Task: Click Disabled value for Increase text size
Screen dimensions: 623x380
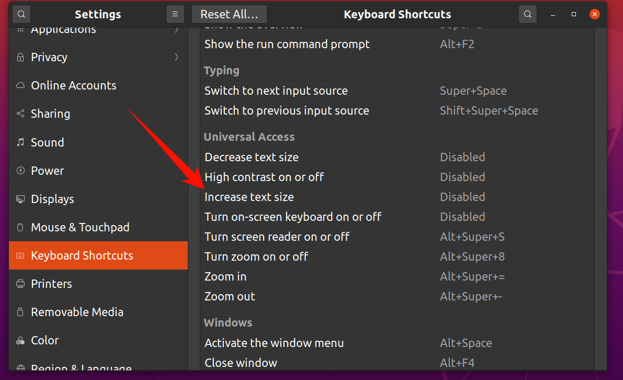Action: (462, 197)
